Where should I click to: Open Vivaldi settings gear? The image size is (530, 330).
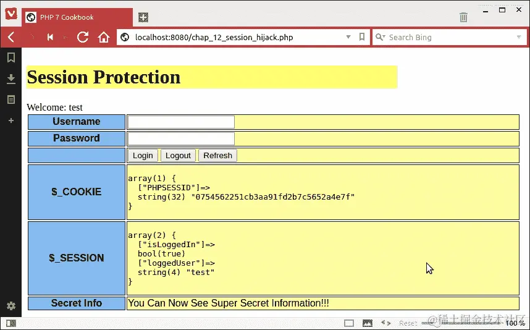click(11, 306)
